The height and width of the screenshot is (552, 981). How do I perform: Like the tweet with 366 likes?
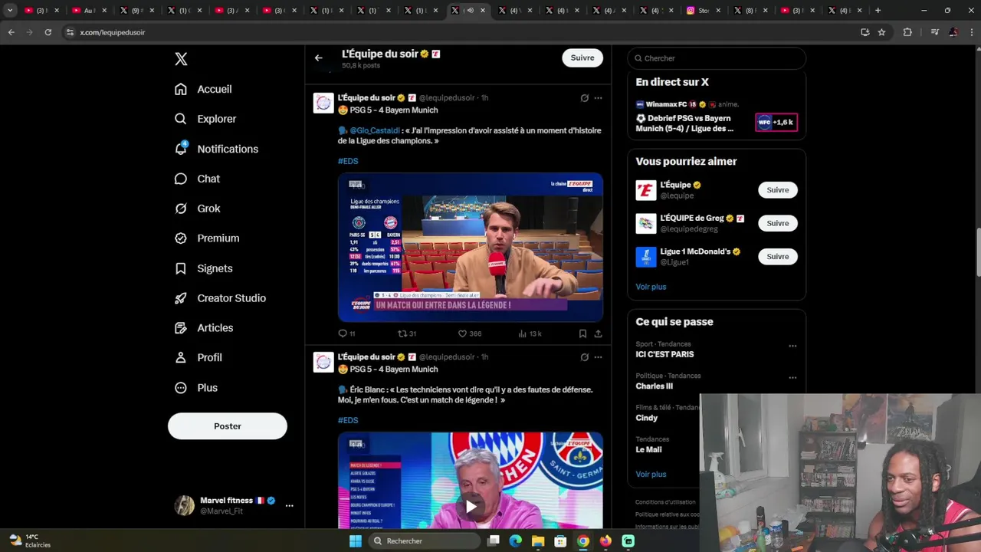click(470, 333)
